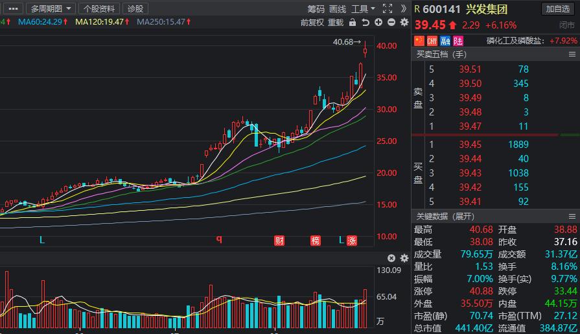This screenshot has width=580, height=334.
Task: Click the undo arrow icon in chart toolbar
Action: [365, 22]
